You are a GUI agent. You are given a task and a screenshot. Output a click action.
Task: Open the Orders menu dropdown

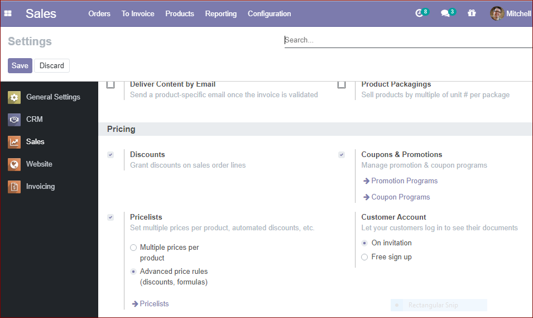point(99,13)
